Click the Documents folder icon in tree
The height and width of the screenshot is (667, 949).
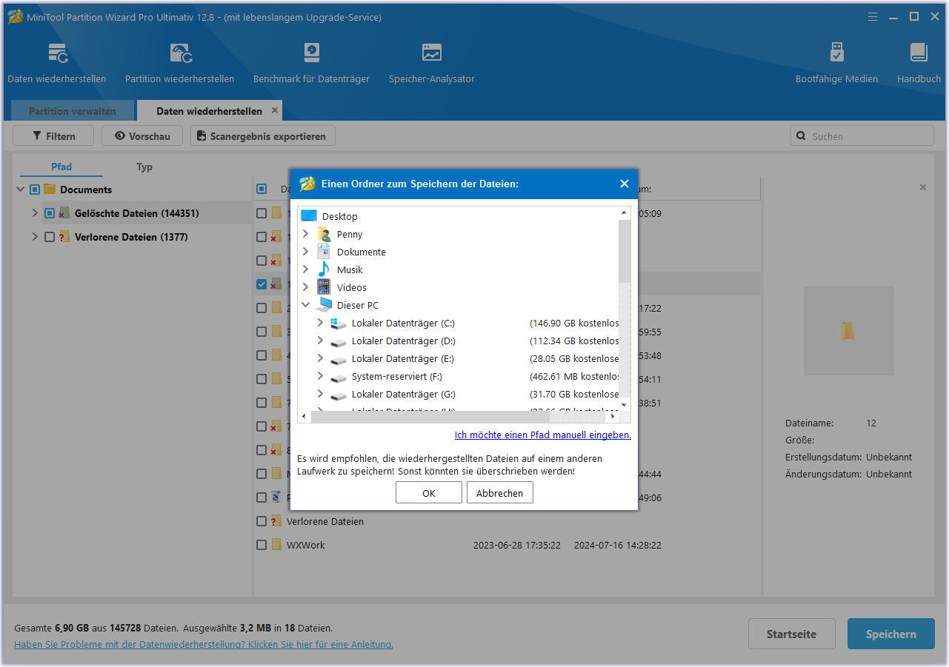[x=50, y=190]
